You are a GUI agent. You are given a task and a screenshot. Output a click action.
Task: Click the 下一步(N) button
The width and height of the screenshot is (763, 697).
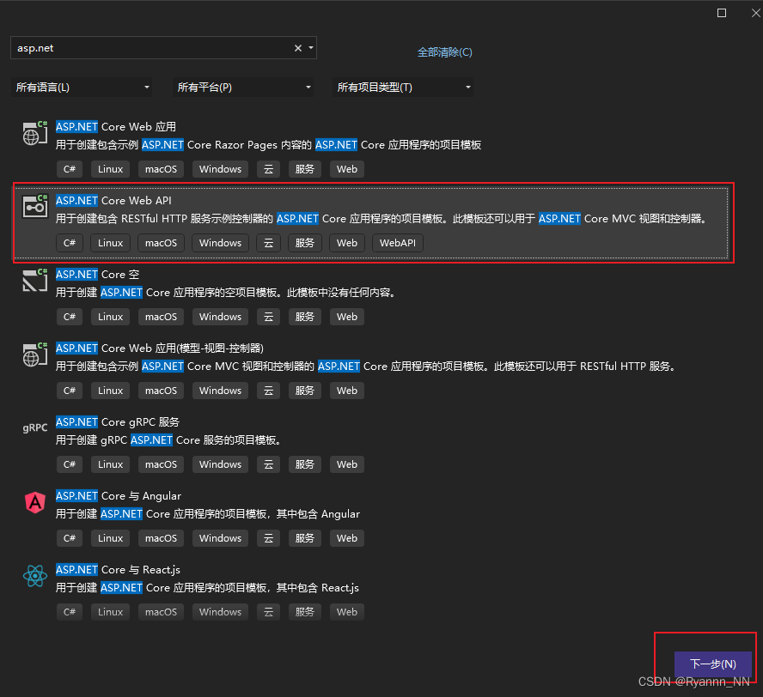tap(713, 664)
